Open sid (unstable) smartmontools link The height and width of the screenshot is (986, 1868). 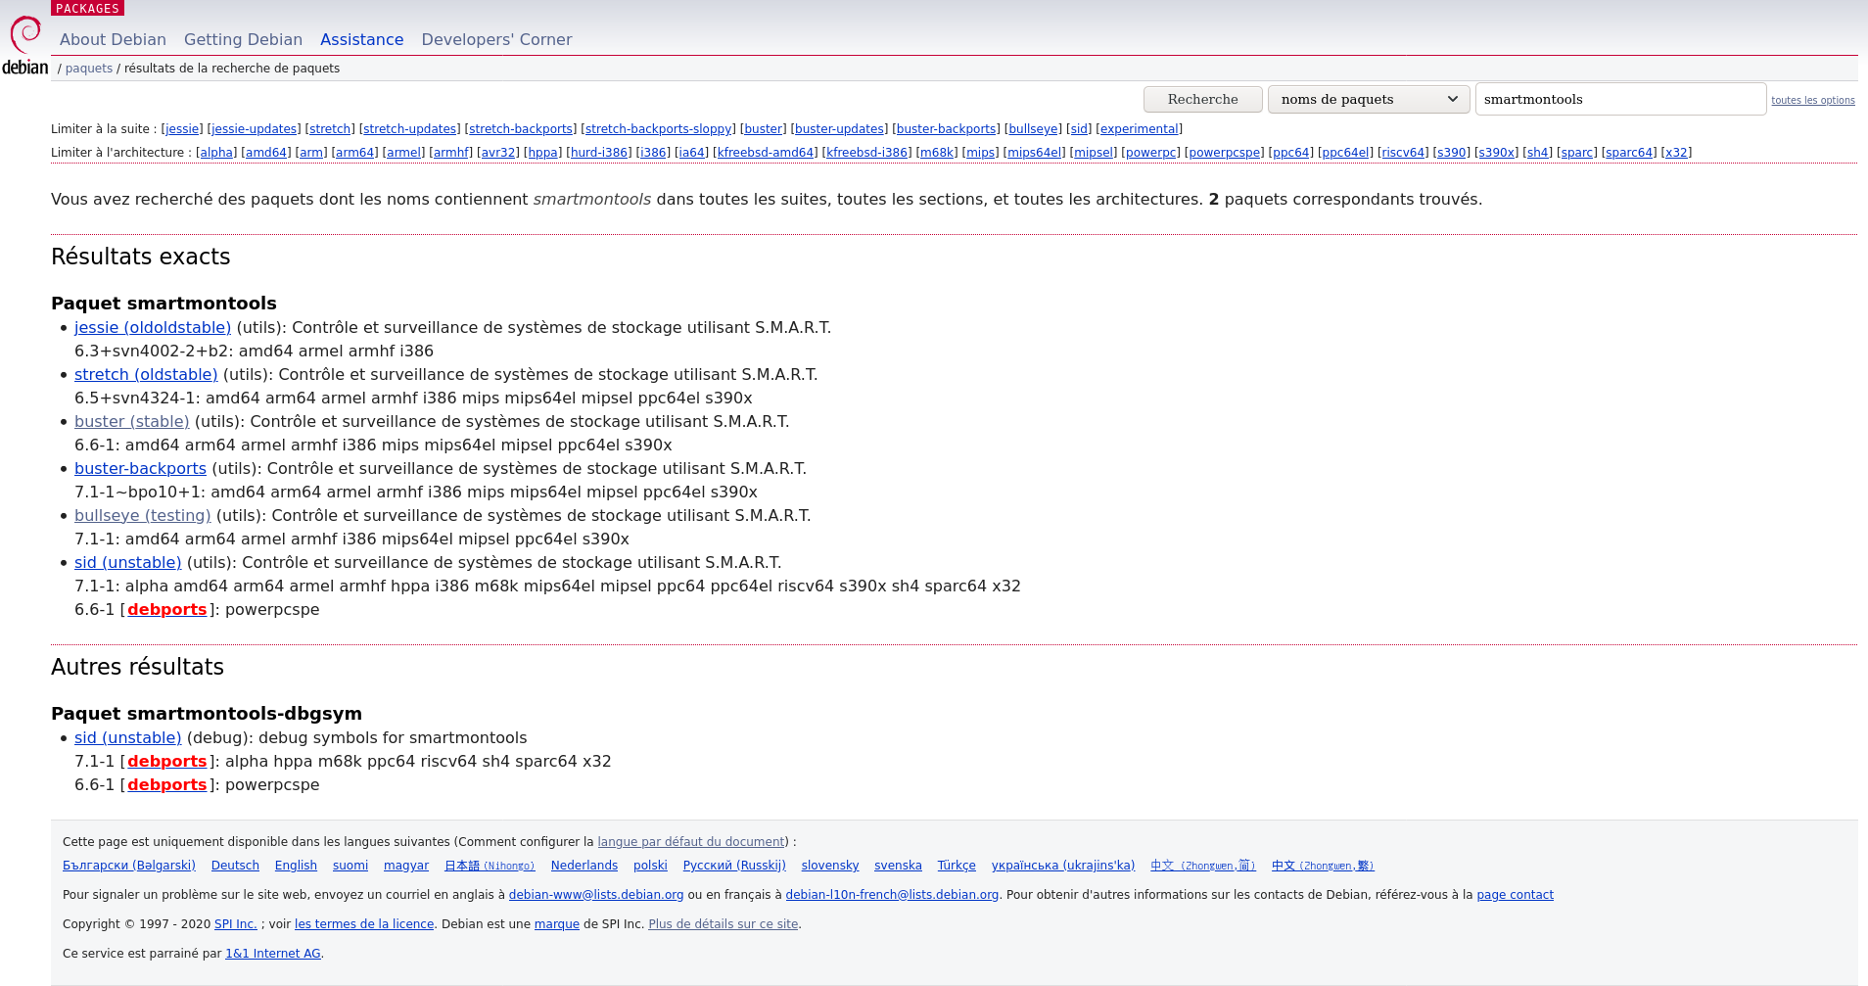pos(128,562)
